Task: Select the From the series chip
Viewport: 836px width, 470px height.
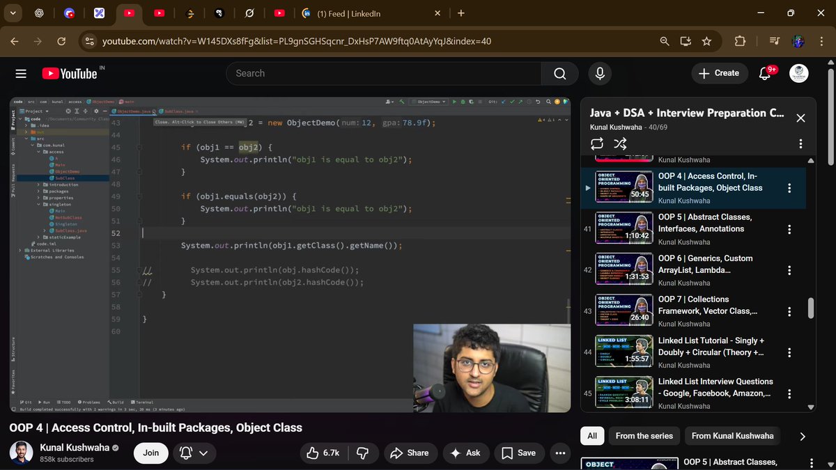Action: click(644, 436)
